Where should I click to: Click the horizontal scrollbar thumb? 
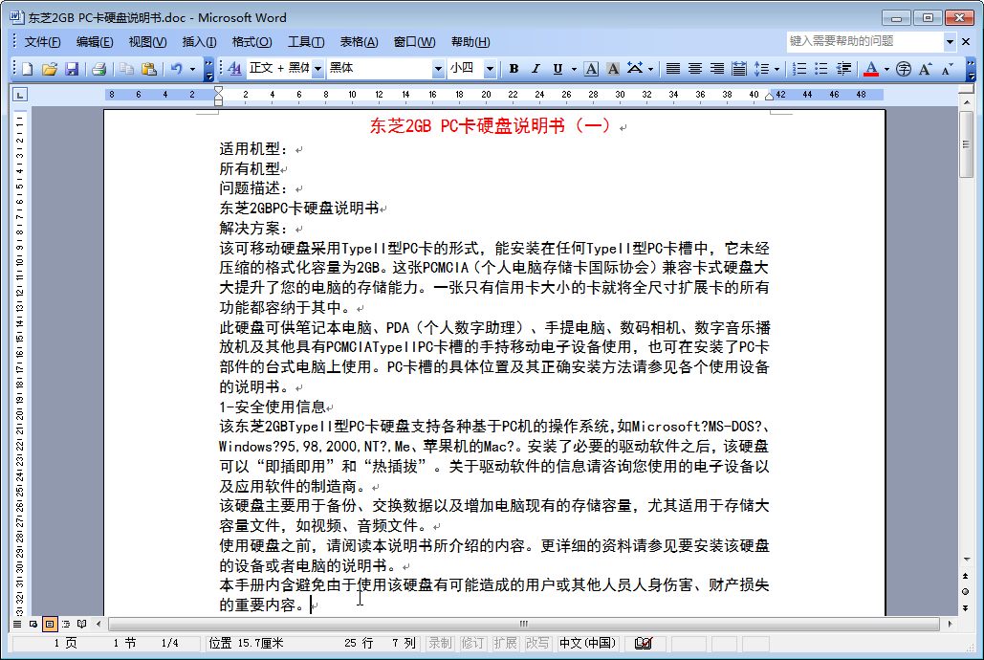(x=523, y=625)
